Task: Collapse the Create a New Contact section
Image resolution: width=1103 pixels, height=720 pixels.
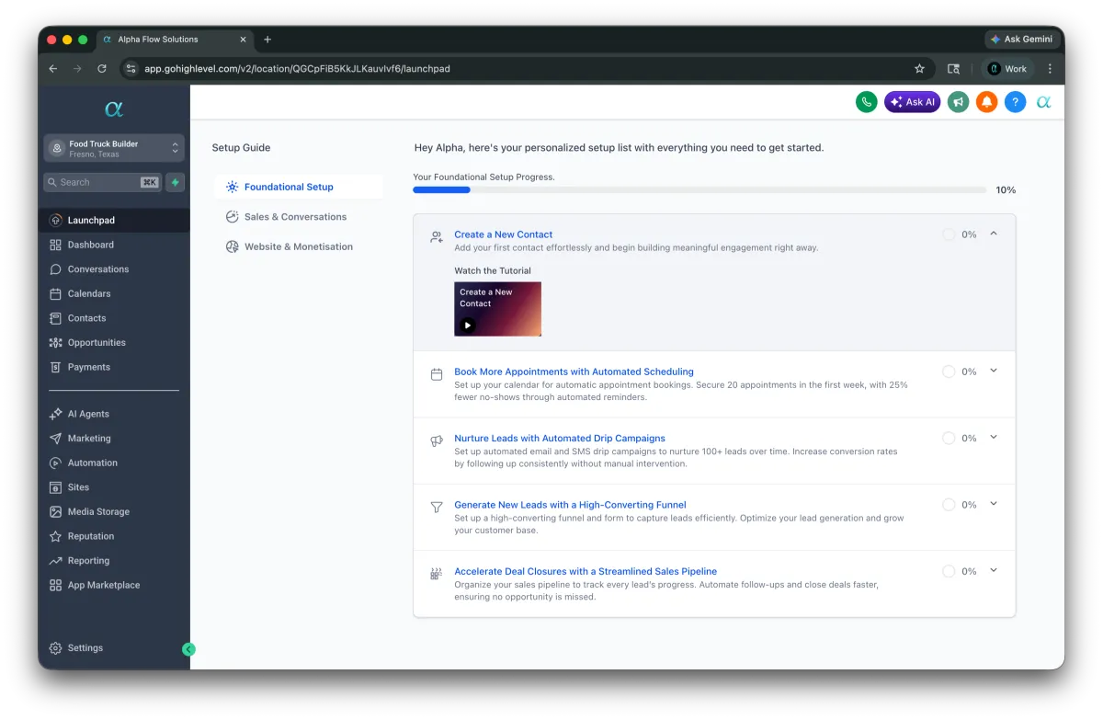Action: click(994, 234)
